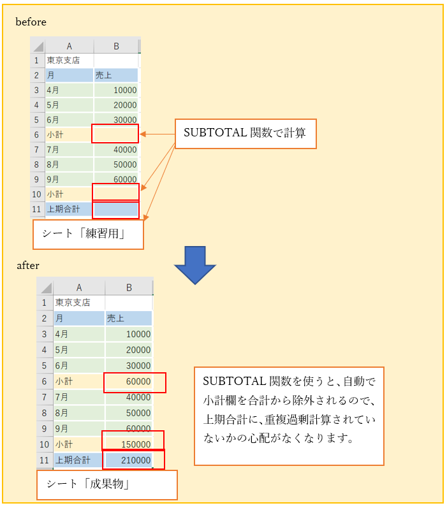The image size is (447, 508).
Task: Select column B header in the before table
Action: click(116, 46)
